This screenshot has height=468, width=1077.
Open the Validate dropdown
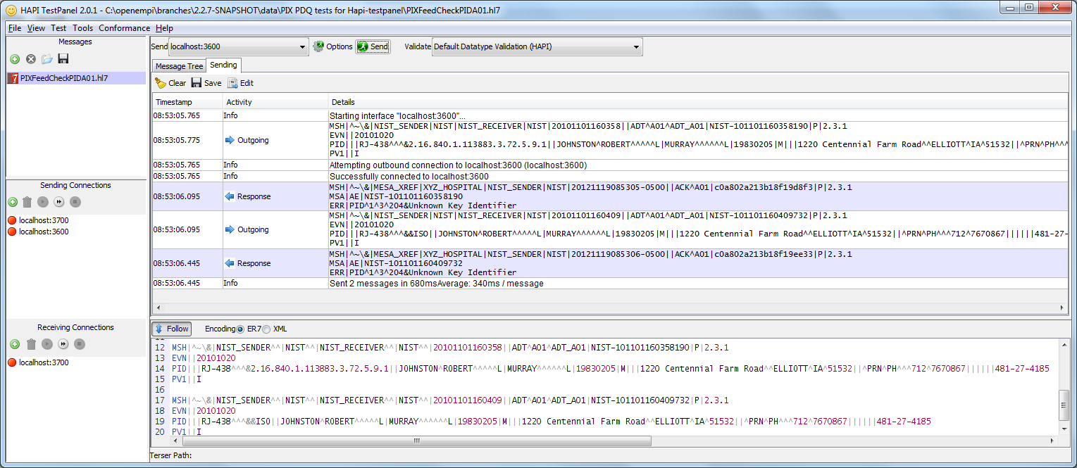click(537, 46)
